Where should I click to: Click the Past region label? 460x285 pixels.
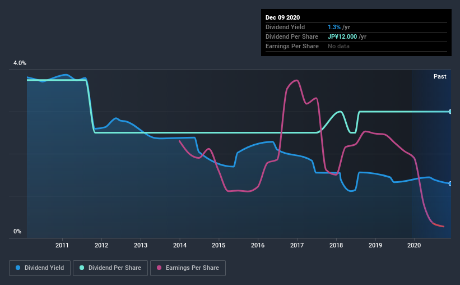tap(440, 76)
